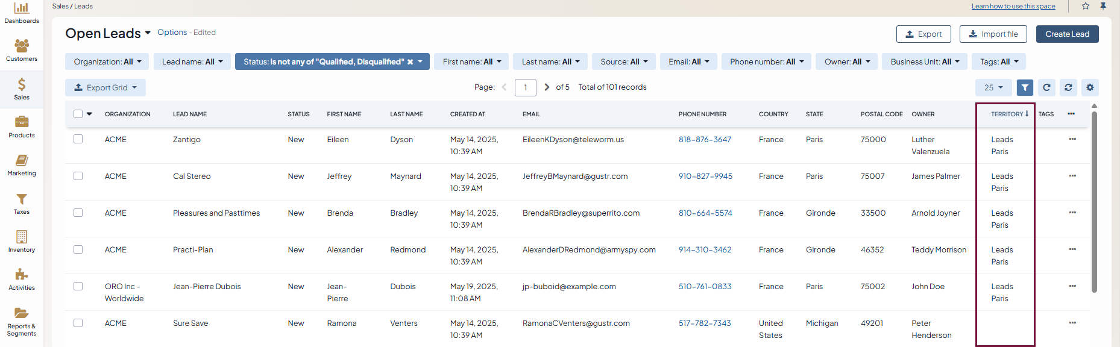Click the page number input field

click(526, 88)
